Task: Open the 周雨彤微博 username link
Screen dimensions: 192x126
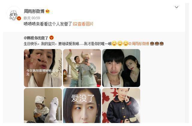Action: [34, 11]
